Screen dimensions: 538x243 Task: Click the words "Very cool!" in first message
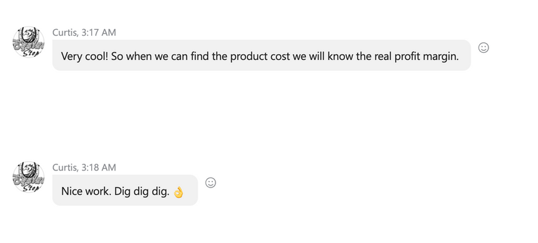click(85, 57)
